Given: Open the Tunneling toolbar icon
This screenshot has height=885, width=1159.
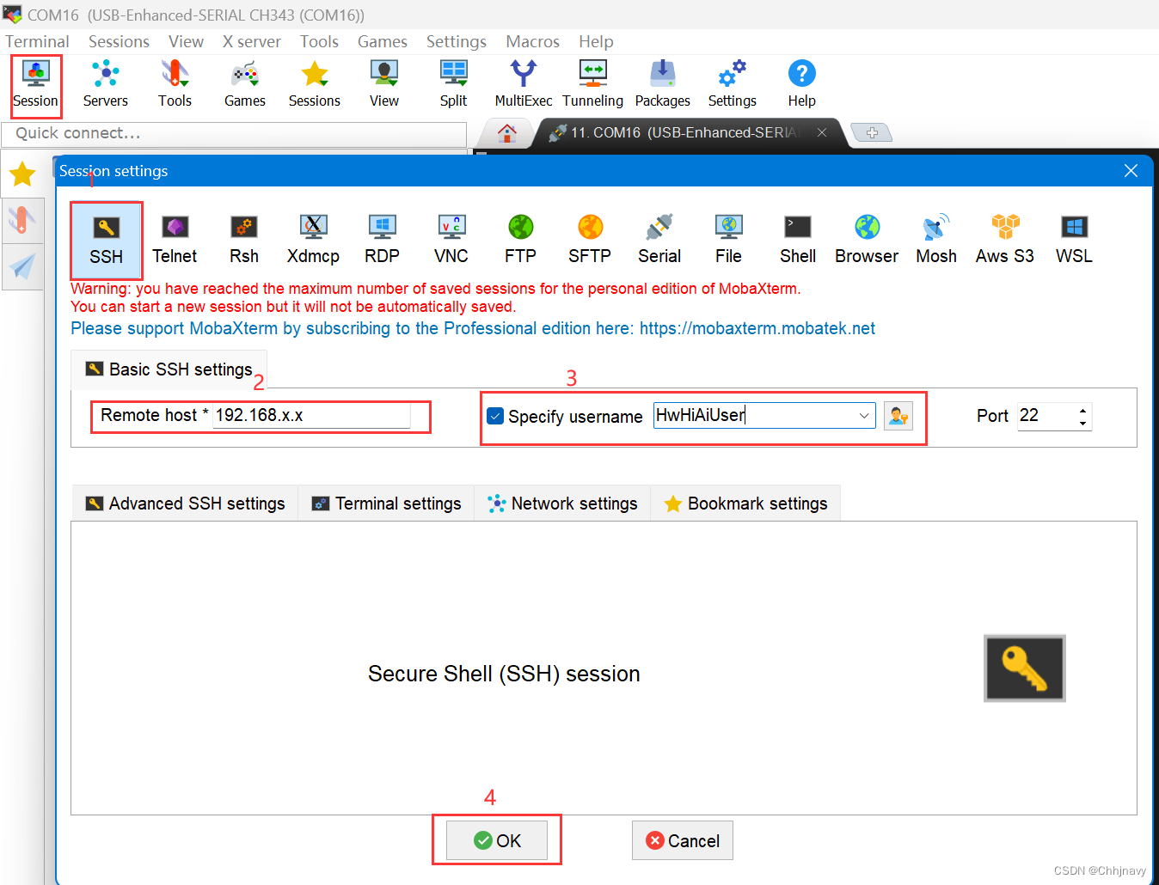Looking at the screenshot, I should pos(593,85).
